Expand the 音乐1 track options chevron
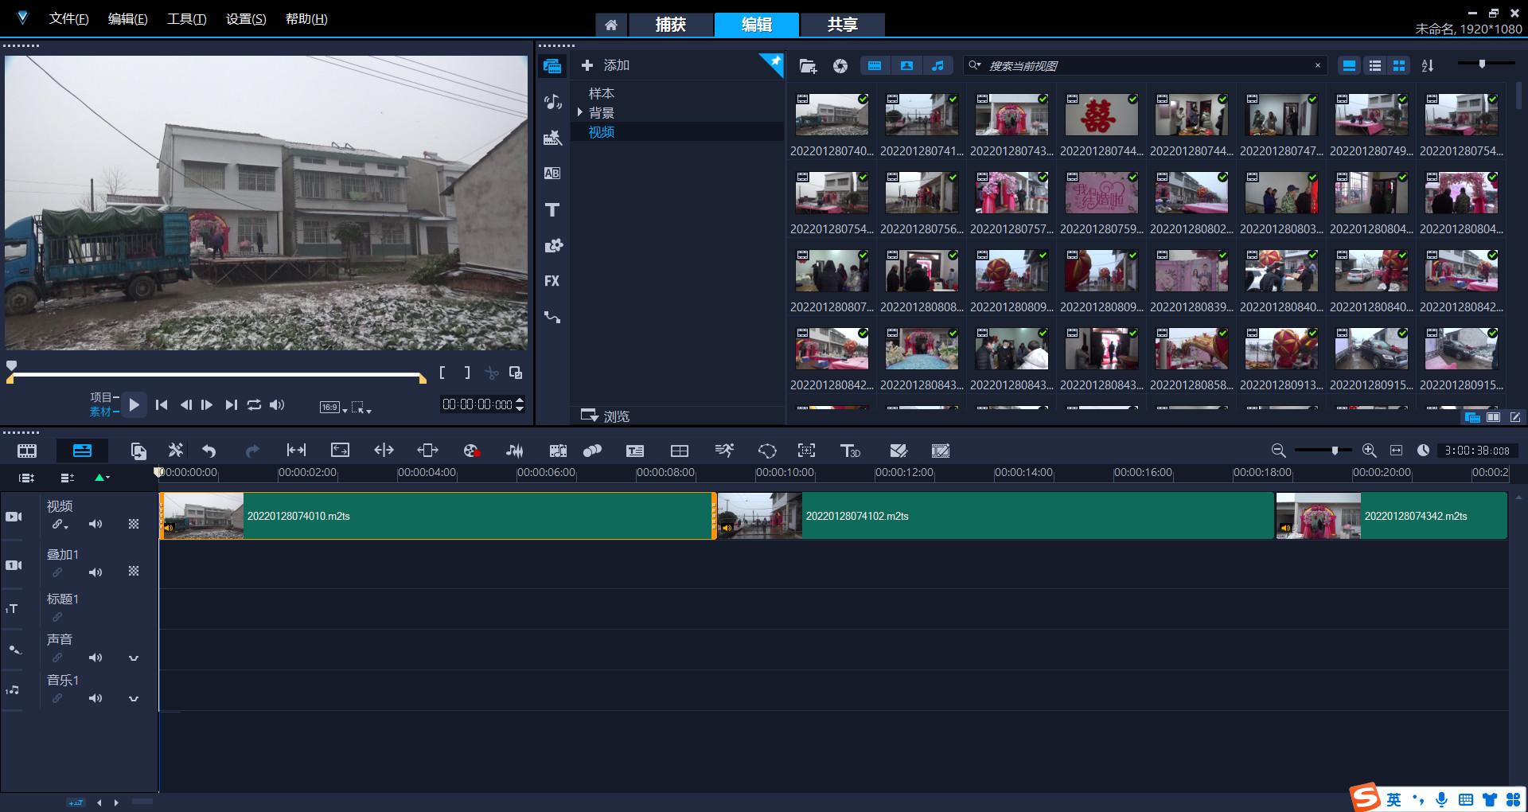Viewport: 1528px width, 812px height. (x=134, y=699)
